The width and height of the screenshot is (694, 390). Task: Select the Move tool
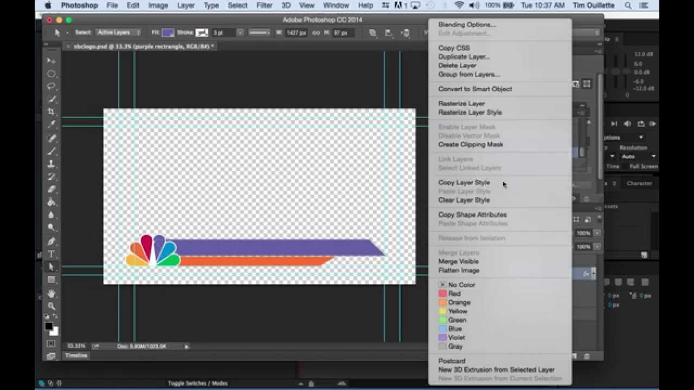(x=52, y=61)
